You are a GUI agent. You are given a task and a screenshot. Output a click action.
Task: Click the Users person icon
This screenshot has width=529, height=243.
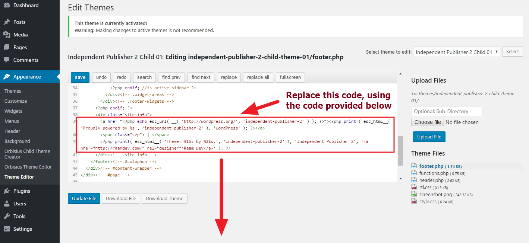(x=7, y=204)
